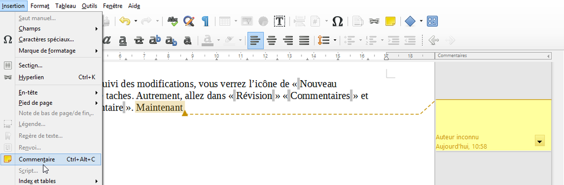Open the basic shapes dropdown arrow

[x=421, y=21]
